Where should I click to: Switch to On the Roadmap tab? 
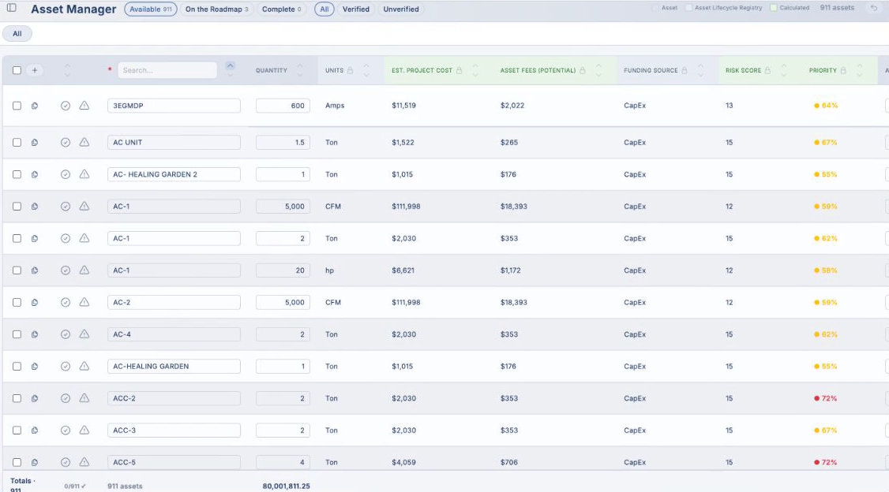pyautogui.click(x=216, y=9)
